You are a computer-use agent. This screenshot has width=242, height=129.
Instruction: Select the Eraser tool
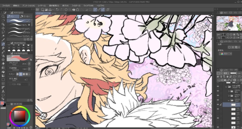pyautogui.click(x=3, y=64)
